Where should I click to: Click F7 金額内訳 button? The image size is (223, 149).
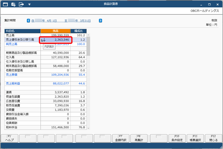point(121,138)
